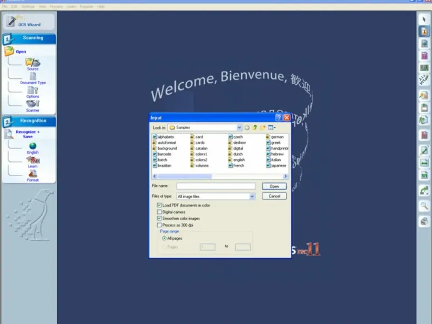Click the Open folder icon under Scanning
The height and width of the screenshot is (324, 432).
pos(9,51)
